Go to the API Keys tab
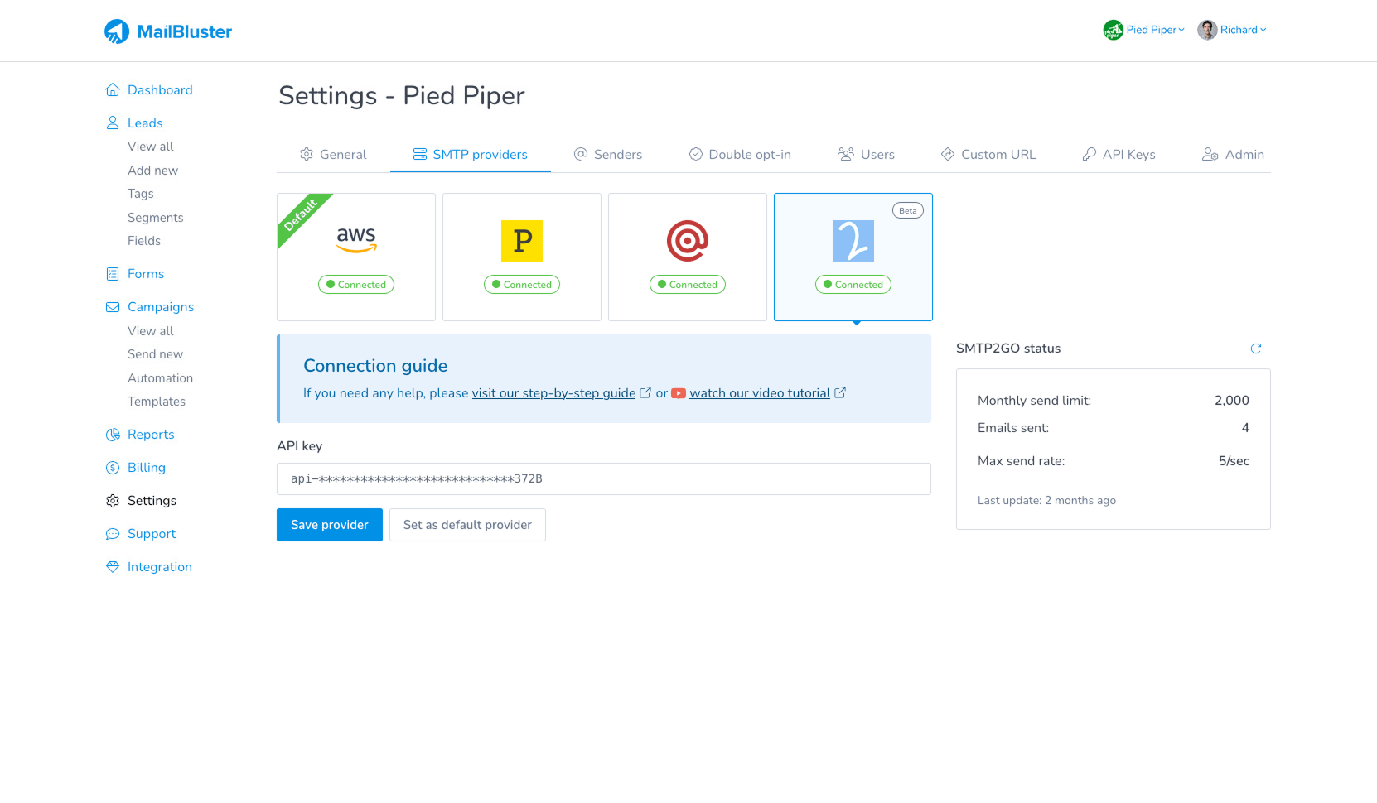This screenshot has width=1377, height=803. (x=1119, y=155)
